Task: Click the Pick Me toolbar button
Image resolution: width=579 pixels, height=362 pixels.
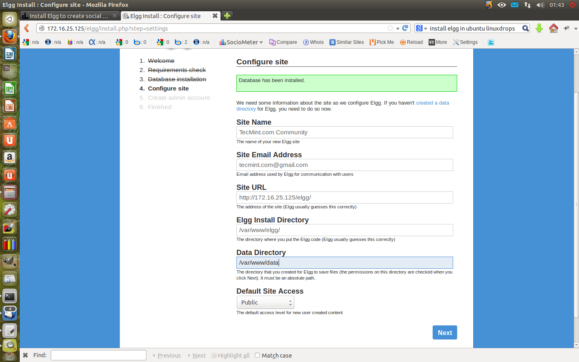Action: [382, 42]
